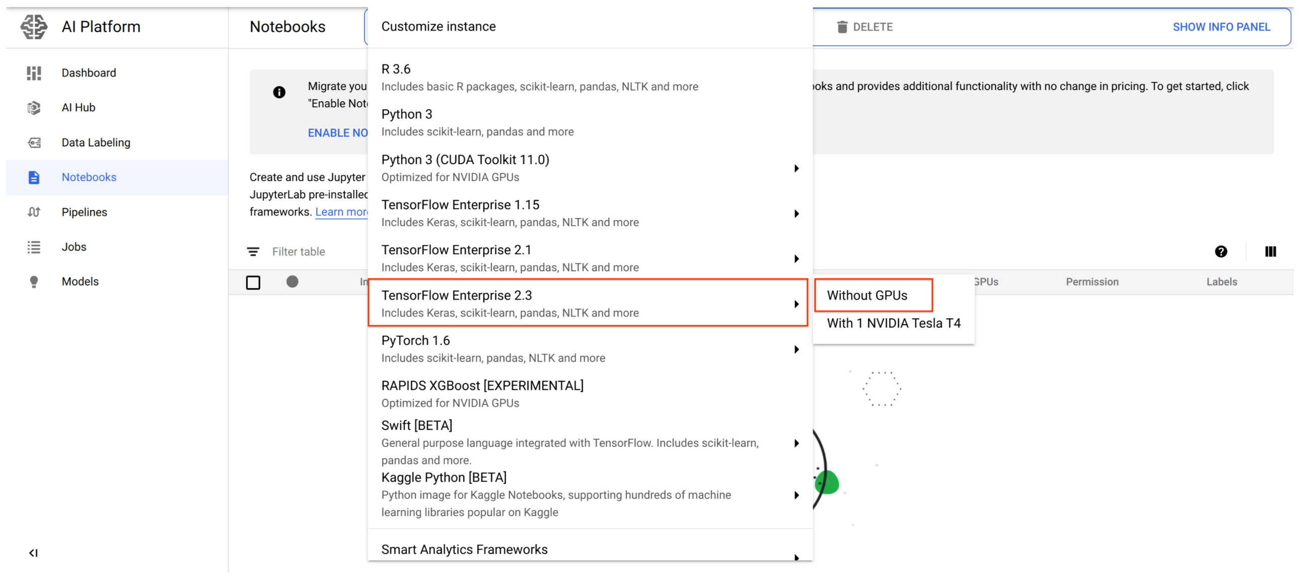This screenshot has width=1312, height=577.
Task: Click the AI Hub sidebar icon
Action: pyautogui.click(x=34, y=107)
